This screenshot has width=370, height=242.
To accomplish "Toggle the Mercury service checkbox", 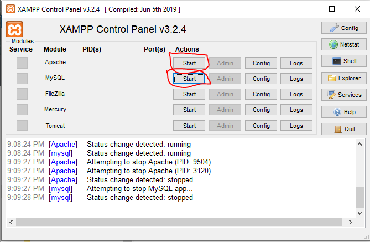I will 22,110.
